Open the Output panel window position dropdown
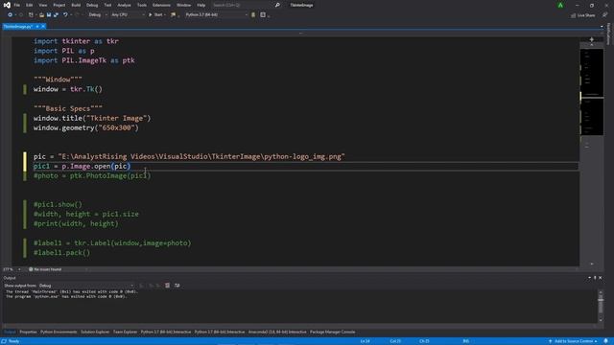 (589, 278)
